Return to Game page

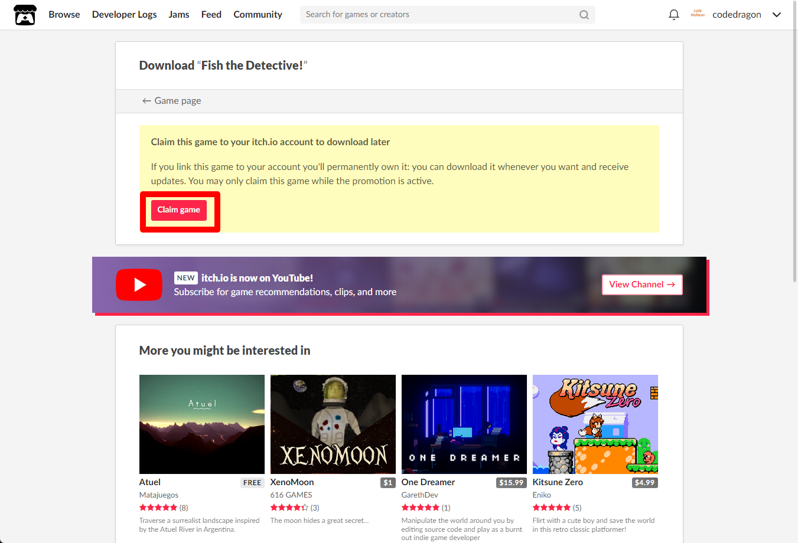pyautogui.click(x=171, y=101)
